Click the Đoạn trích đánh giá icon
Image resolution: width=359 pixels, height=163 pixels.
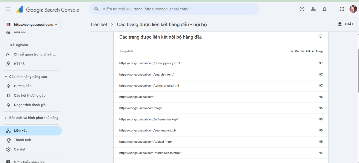pos(8,105)
